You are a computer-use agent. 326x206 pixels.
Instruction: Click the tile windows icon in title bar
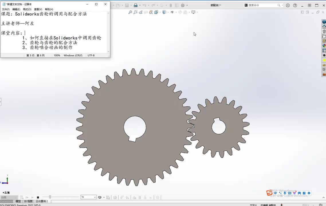tap(309, 5)
